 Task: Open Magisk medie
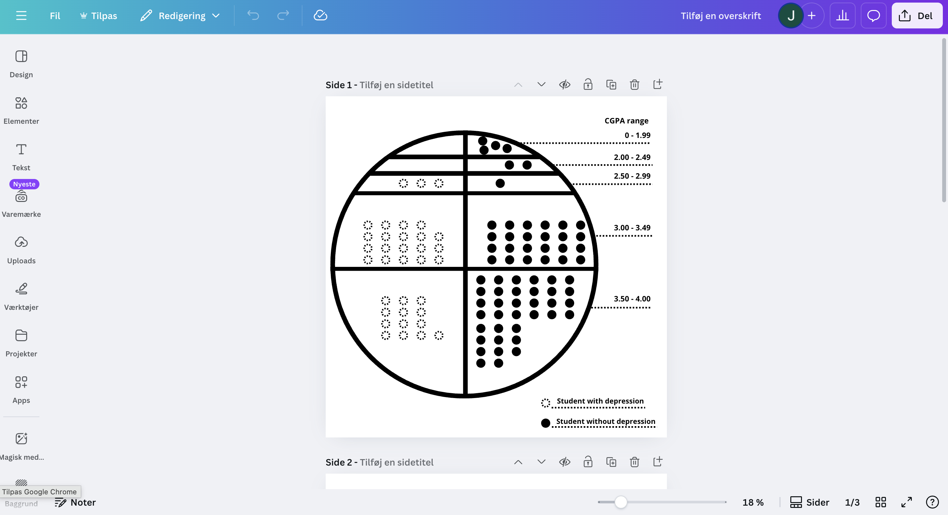[21, 444]
